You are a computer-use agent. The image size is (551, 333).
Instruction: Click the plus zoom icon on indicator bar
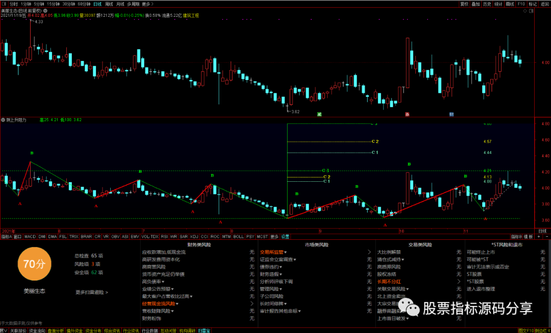click(x=539, y=237)
